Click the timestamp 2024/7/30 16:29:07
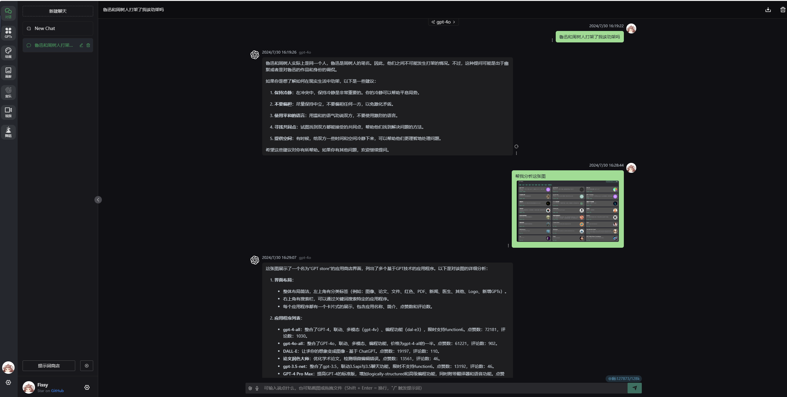The height and width of the screenshot is (397, 787). [279, 258]
